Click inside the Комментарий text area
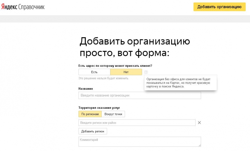The height and width of the screenshot is (151, 250). (x=139, y=142)
